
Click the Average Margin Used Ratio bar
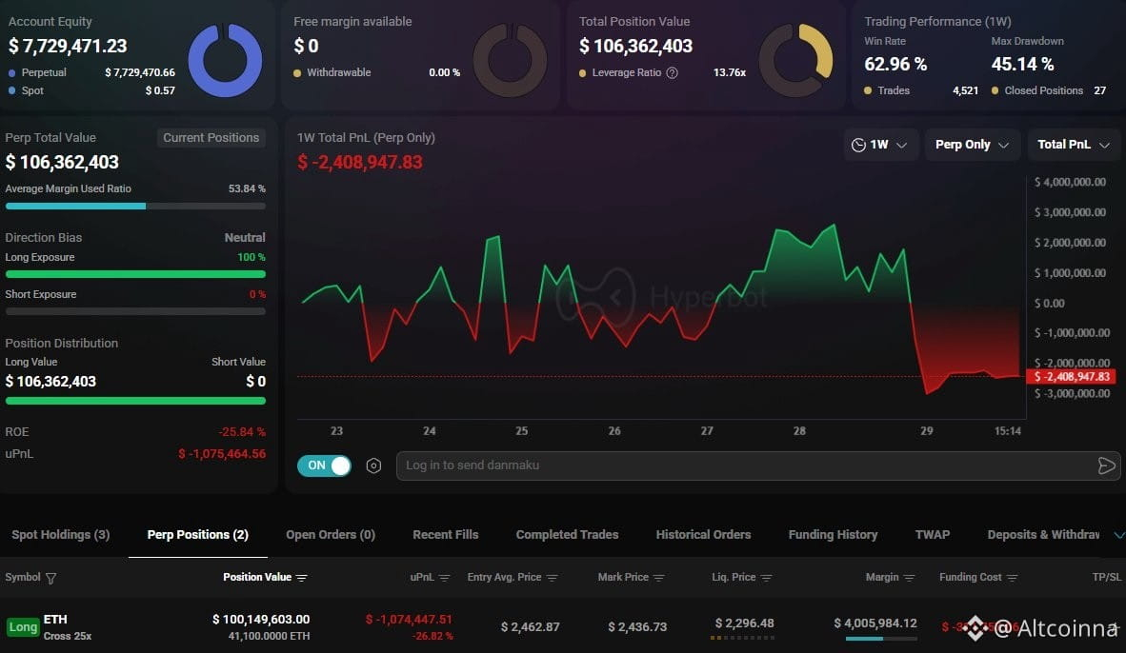pos(135,206)
